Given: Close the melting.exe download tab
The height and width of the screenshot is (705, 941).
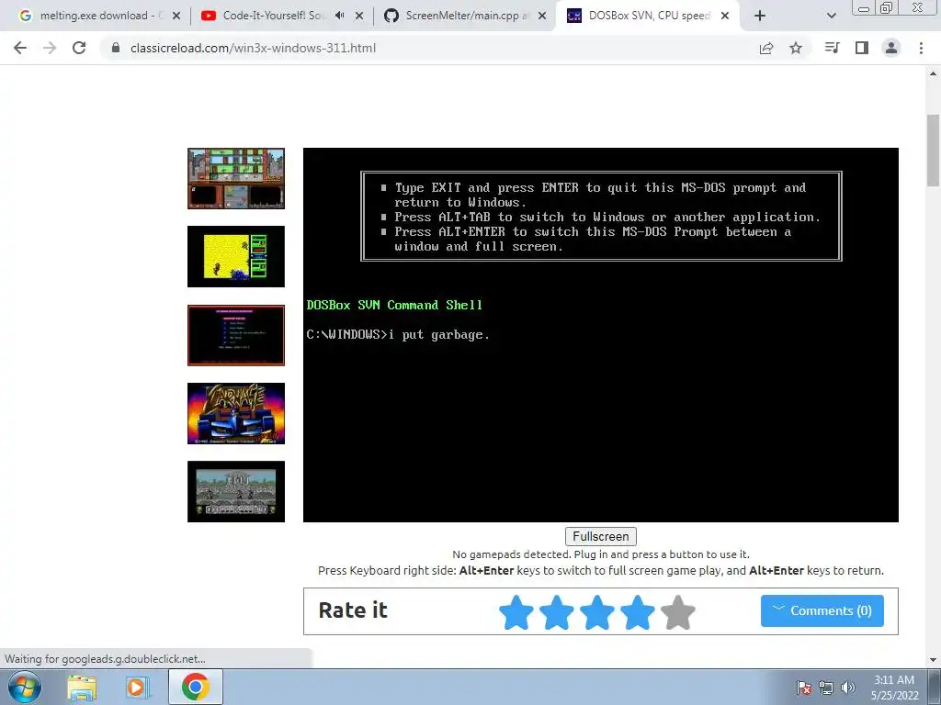Looking at the screenshot, I should click(x=176, y=16).
